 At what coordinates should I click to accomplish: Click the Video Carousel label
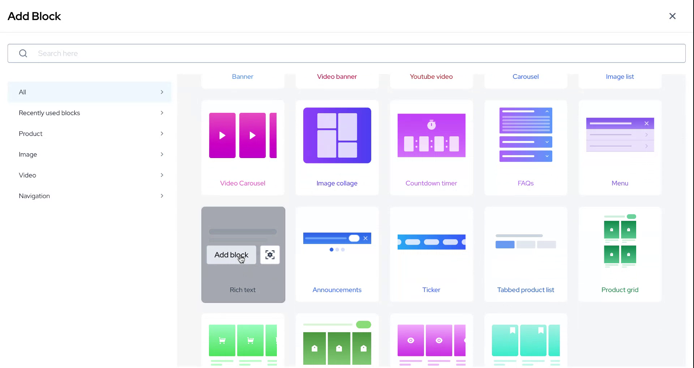243,183
